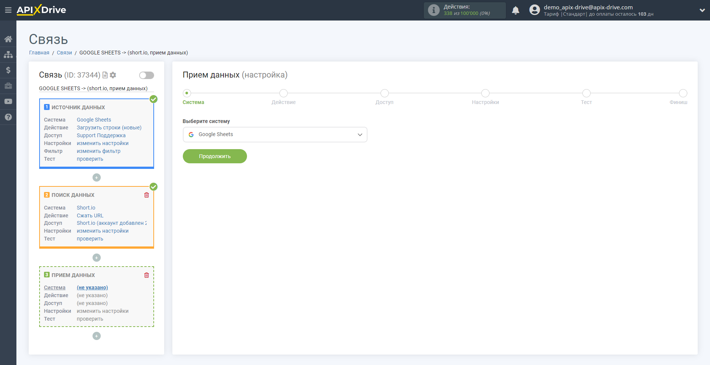Open the Выберите систему dropdown

[x=275, y=135]
